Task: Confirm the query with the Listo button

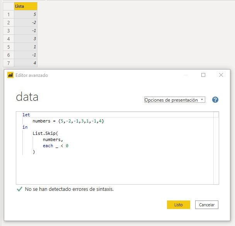Action: click(x=178, y=205)
